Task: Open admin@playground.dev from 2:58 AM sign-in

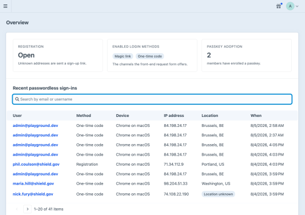Action: [35, 126]
